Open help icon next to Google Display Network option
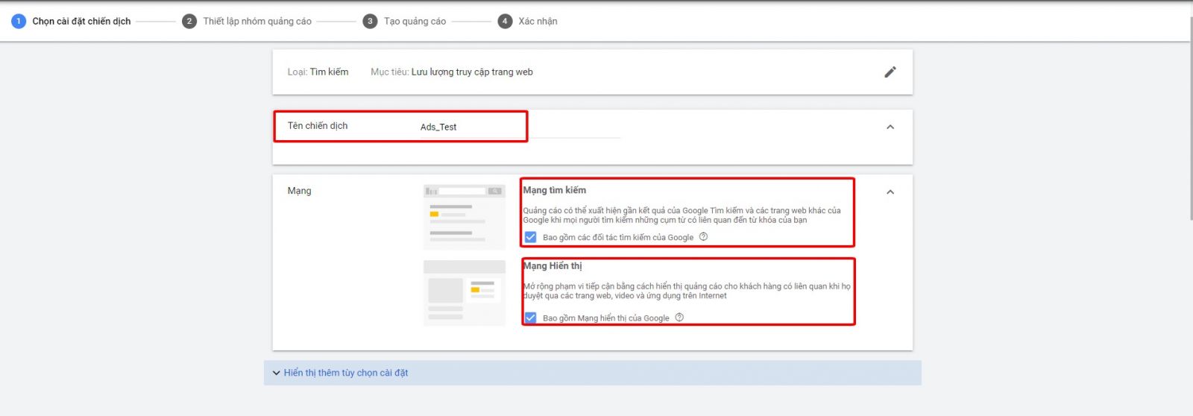 click(x=679, y=318)
